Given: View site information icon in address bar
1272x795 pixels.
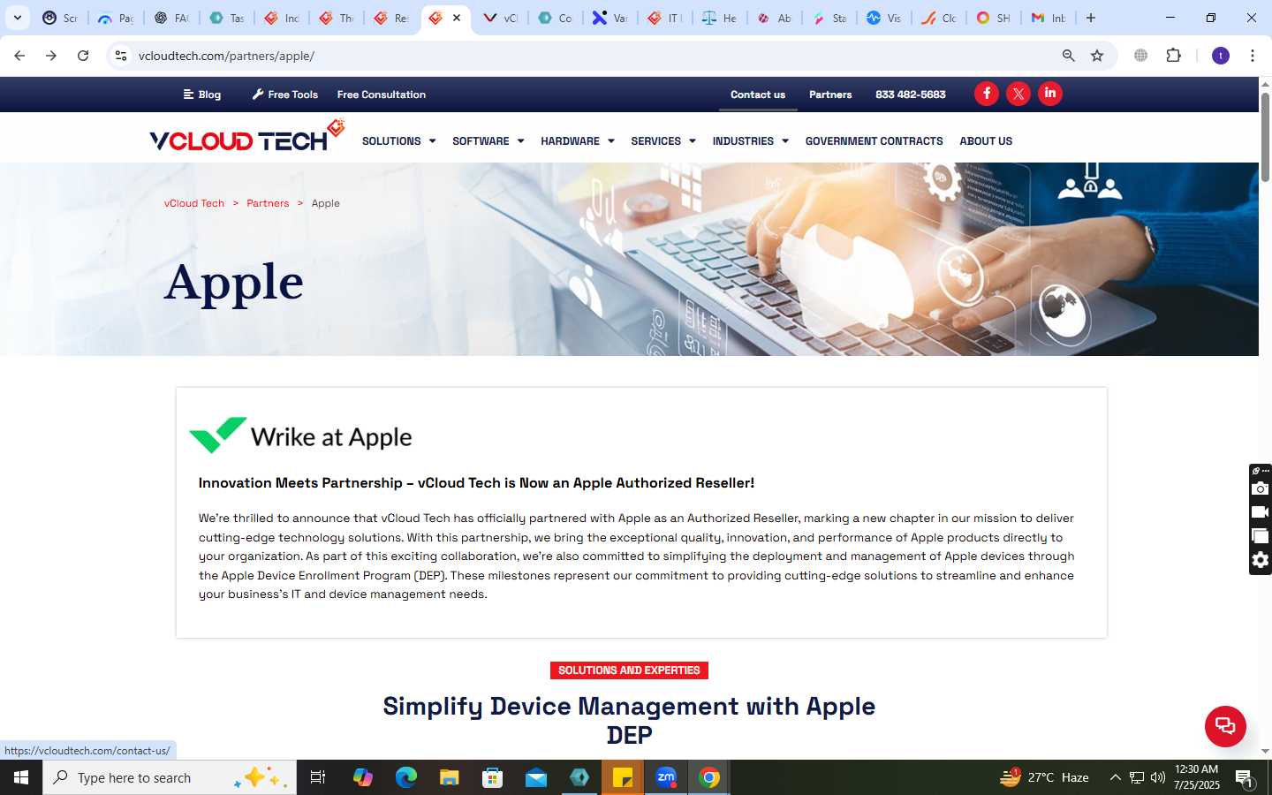Looking at the screenshot, I should 121,56.
